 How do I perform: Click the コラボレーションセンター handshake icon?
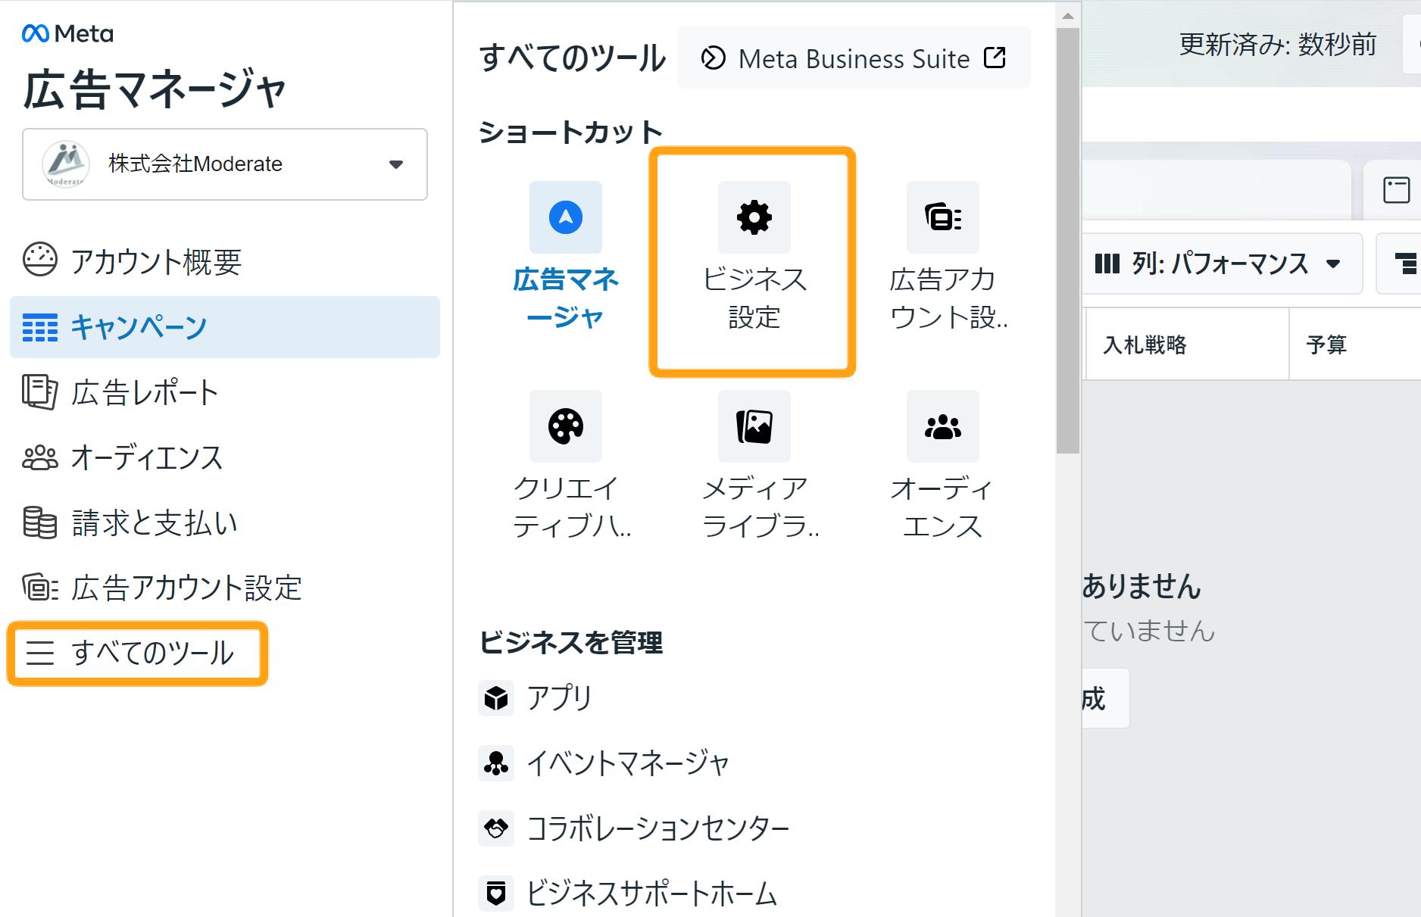click(496, 828)
